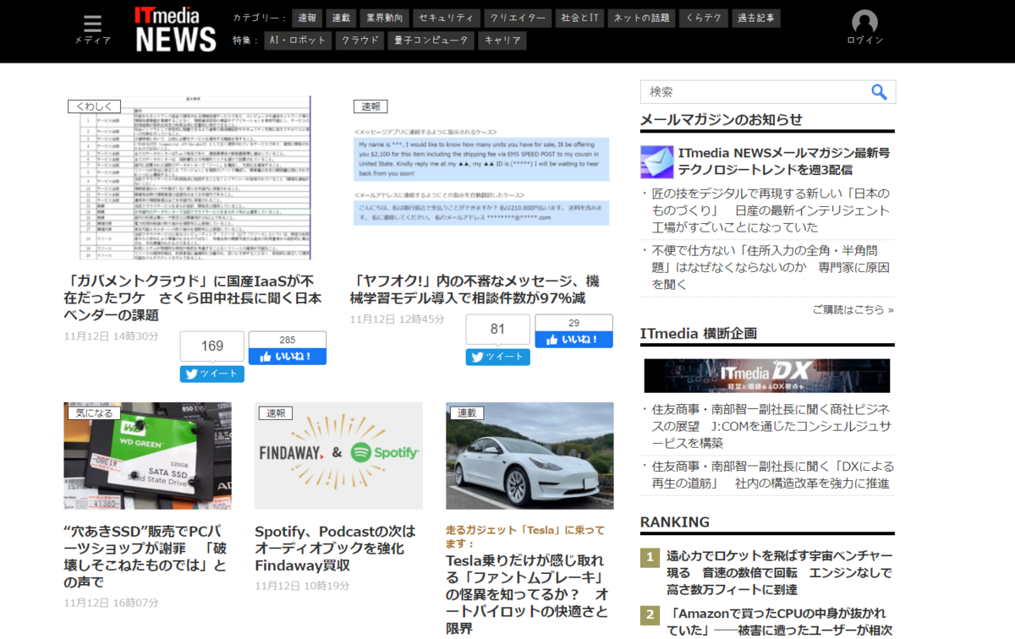Open the セキュリティ category
The height and width of the screenshot is (639, 1015).
pos(447,19)
